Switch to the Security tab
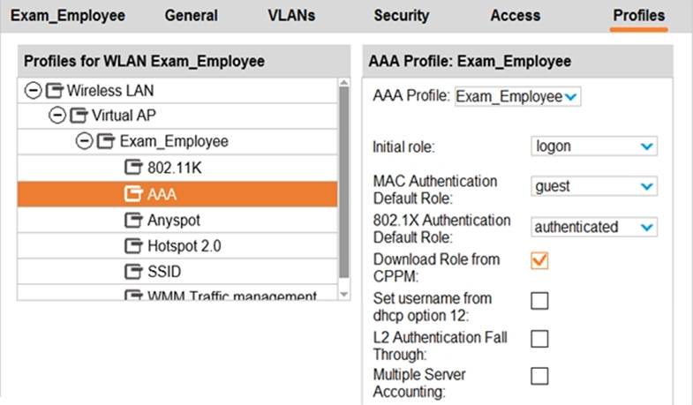Image resolution: width=693 pixels, height=405 pixels. (x=401, y=15)
